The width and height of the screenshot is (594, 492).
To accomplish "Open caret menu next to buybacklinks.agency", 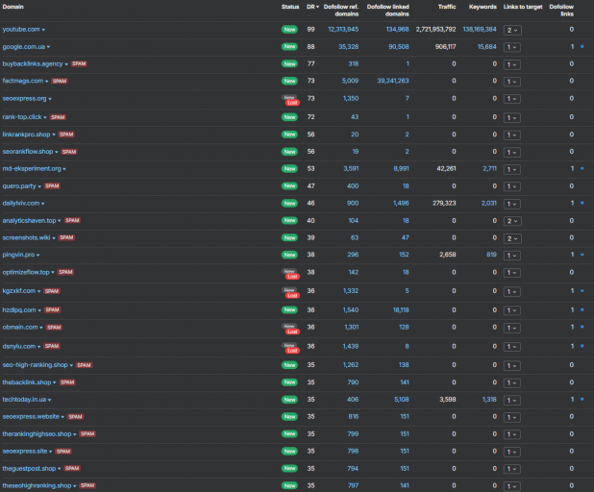I will point(66,64).
